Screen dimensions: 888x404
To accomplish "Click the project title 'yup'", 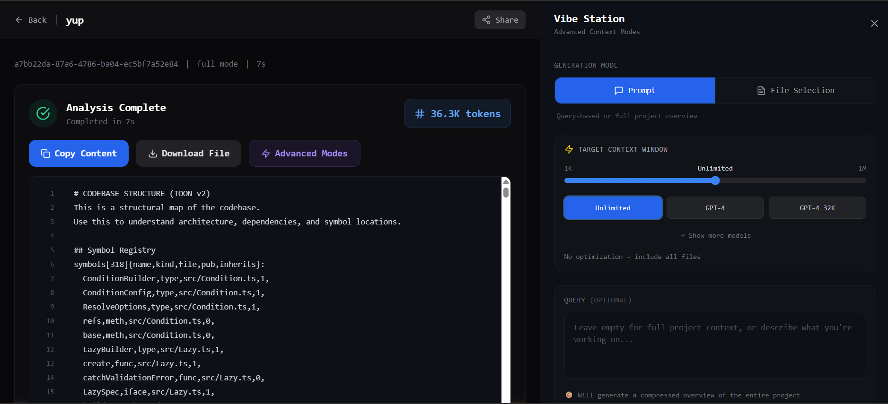I will 75,20.
